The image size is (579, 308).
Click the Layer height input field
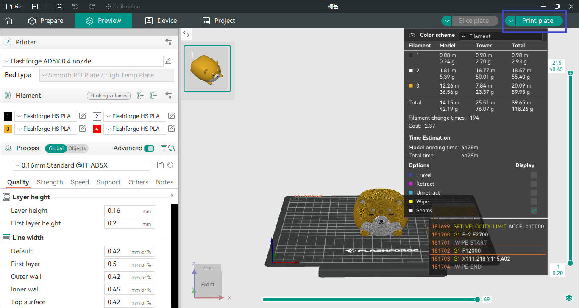pos(130,211)
